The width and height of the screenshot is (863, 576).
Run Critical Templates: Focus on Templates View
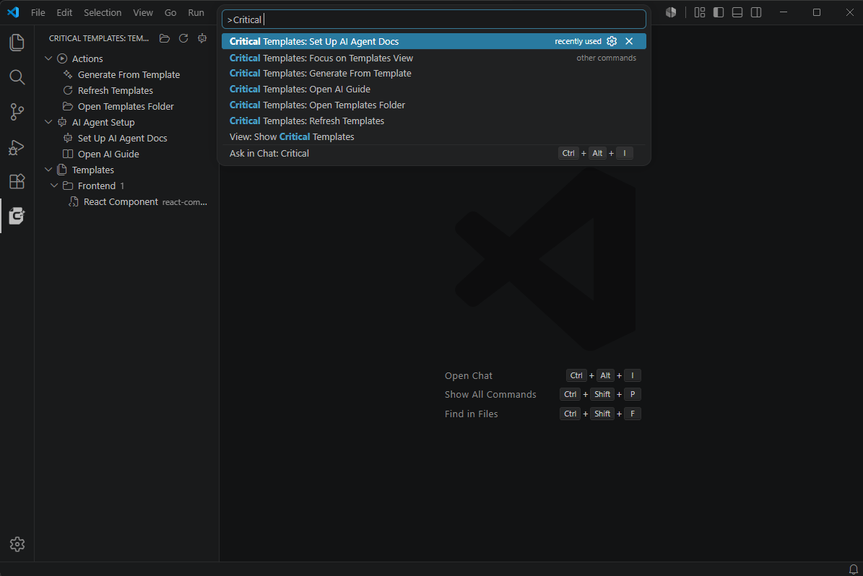pyautogui.click(x=434, y=58)
